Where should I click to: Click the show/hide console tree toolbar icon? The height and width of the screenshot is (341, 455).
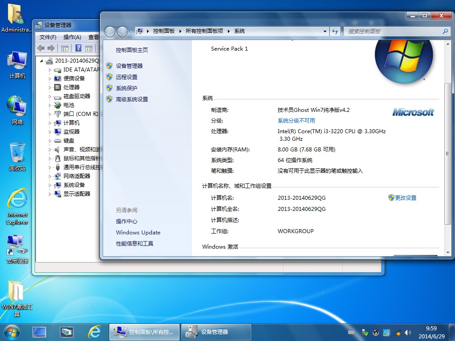coord(65,48)
